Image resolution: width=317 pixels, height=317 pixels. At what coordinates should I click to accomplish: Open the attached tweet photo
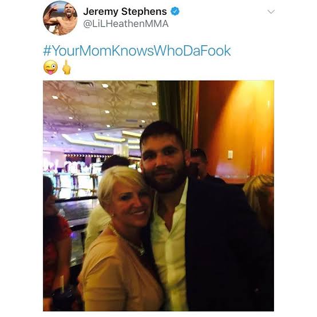[x=158, y=196]
